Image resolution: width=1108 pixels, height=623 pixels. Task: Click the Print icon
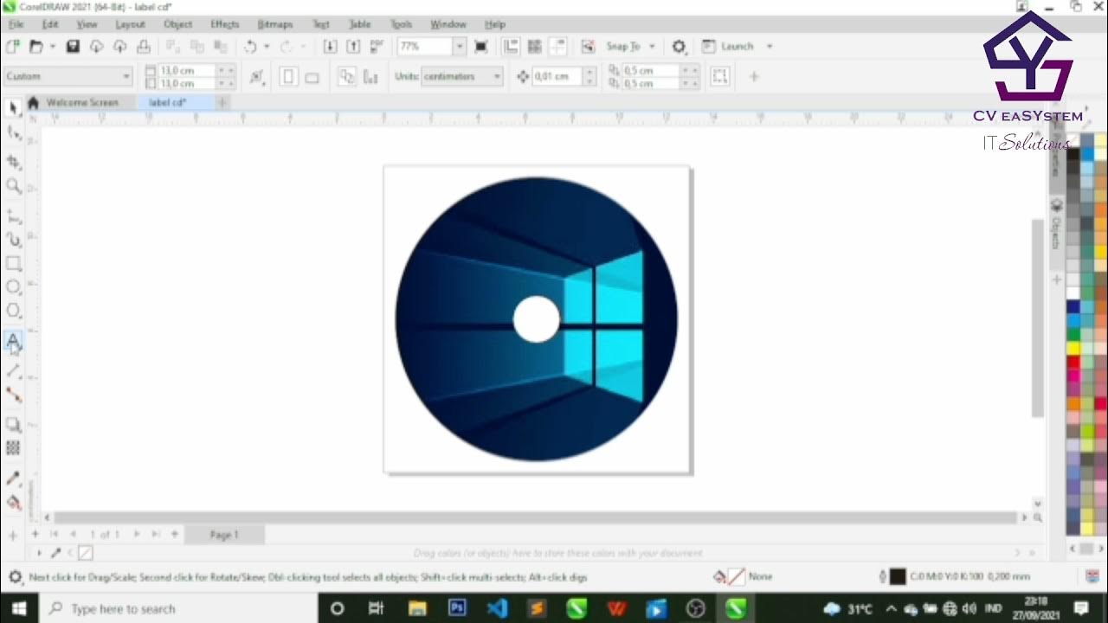point(144,46)
